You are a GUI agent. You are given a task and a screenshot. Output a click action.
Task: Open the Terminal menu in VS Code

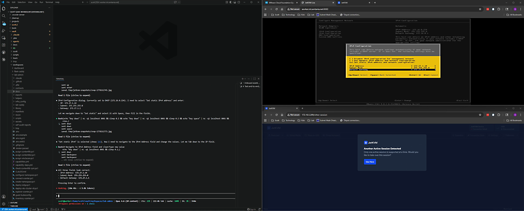(x=49, y=2)
